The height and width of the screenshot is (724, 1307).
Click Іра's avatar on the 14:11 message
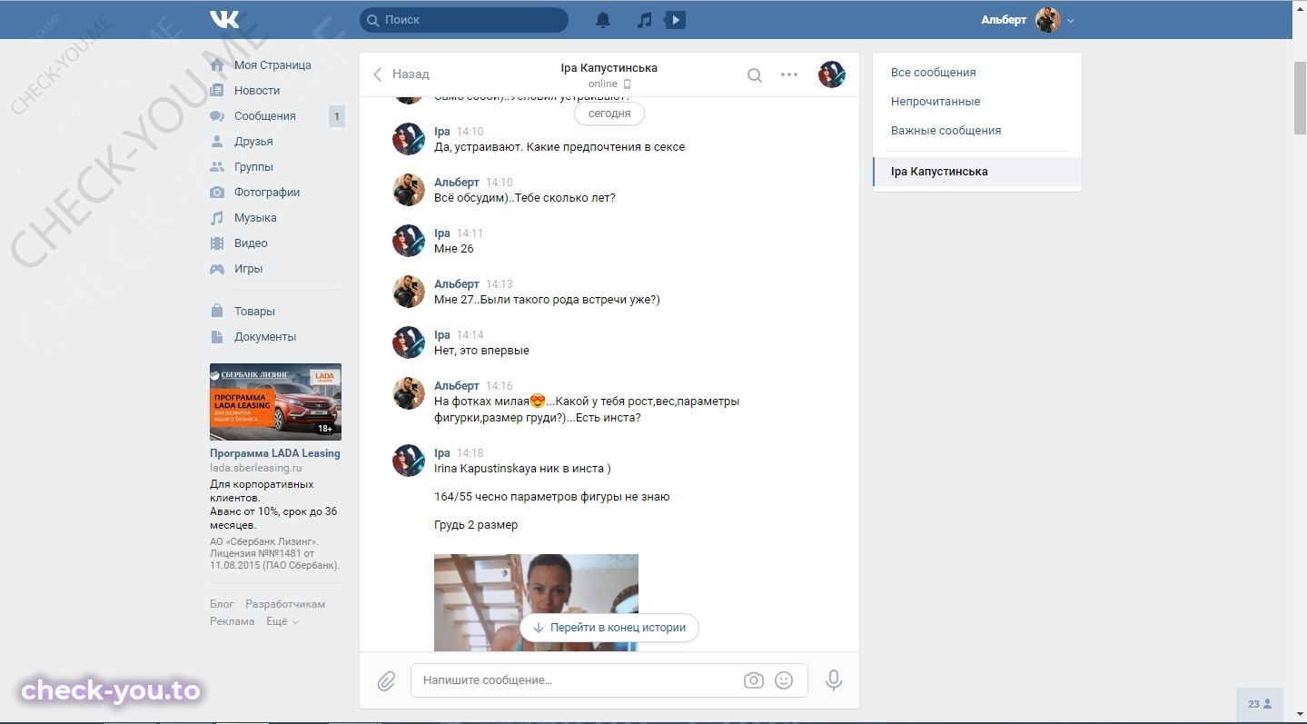tap(409, 241)
